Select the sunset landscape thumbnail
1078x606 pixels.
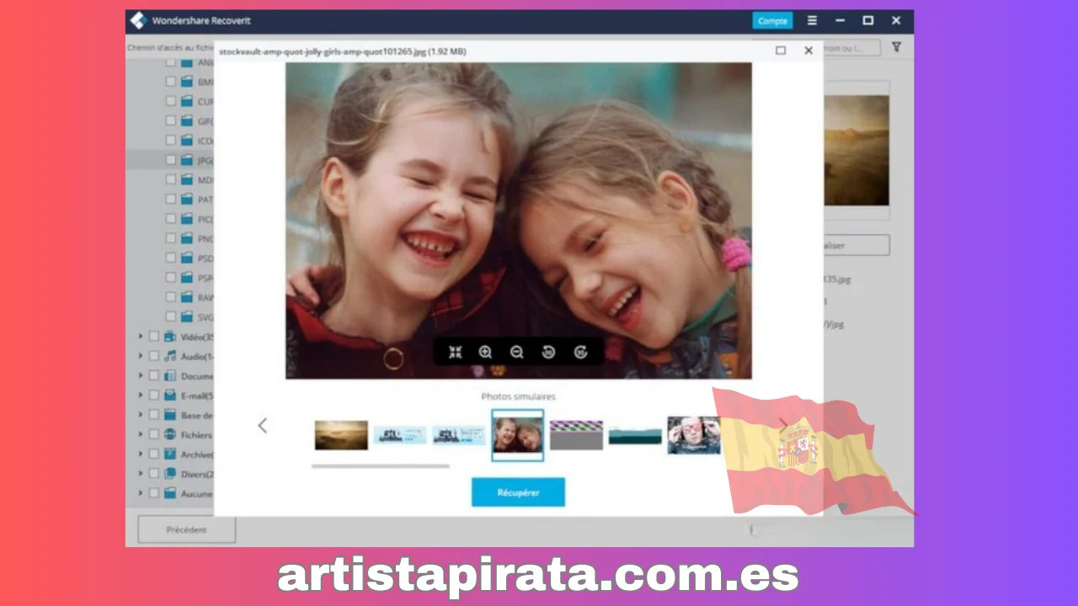click(341, 435)
